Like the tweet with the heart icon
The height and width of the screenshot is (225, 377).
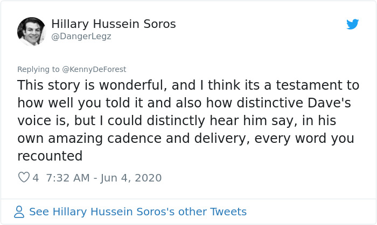24,177
